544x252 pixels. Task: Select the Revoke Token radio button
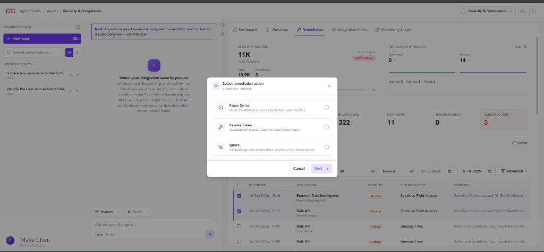(327, 127)
